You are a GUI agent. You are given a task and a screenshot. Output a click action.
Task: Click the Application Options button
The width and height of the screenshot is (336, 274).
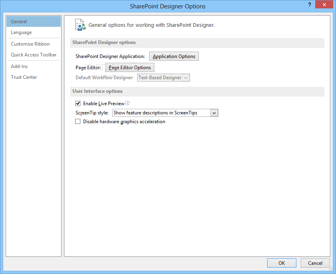point(174,56)
